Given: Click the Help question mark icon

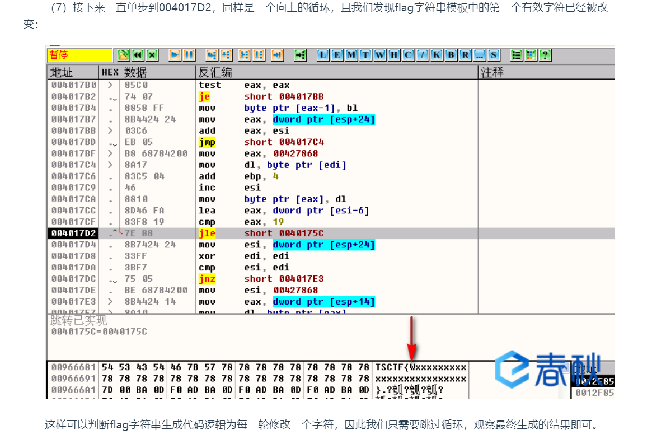Looking at the screenshot, I should point(544,55).
